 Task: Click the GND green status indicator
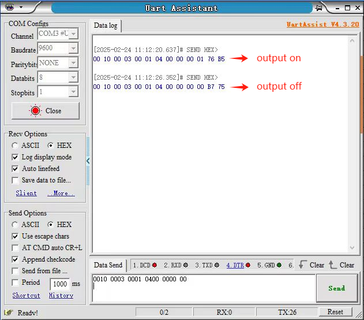click(279, 265)
